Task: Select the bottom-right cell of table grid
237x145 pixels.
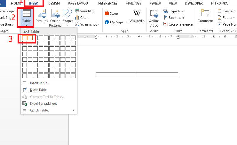Action: point(73,76)
